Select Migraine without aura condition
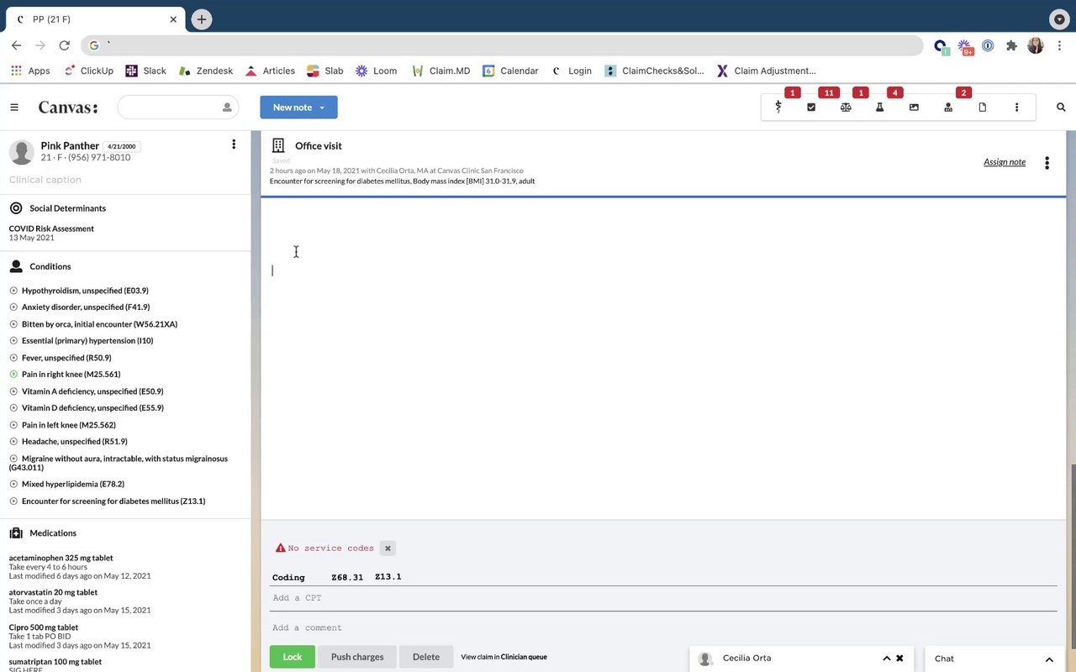The image size is (1076, 672). 119,463
